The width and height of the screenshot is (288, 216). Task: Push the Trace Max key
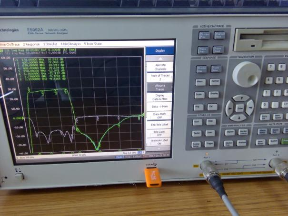click(x=216, y=69)
